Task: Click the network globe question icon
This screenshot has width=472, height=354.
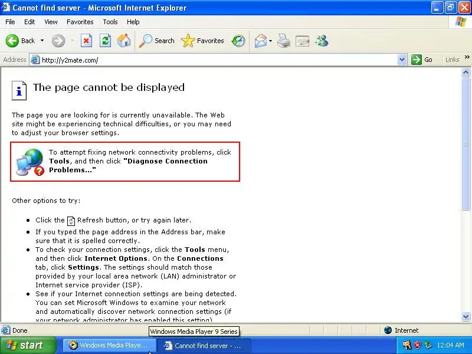Action: click(30, 162)
